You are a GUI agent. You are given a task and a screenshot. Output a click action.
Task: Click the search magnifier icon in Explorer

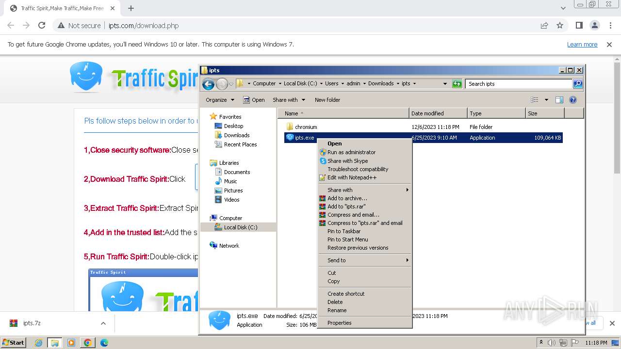577,84
